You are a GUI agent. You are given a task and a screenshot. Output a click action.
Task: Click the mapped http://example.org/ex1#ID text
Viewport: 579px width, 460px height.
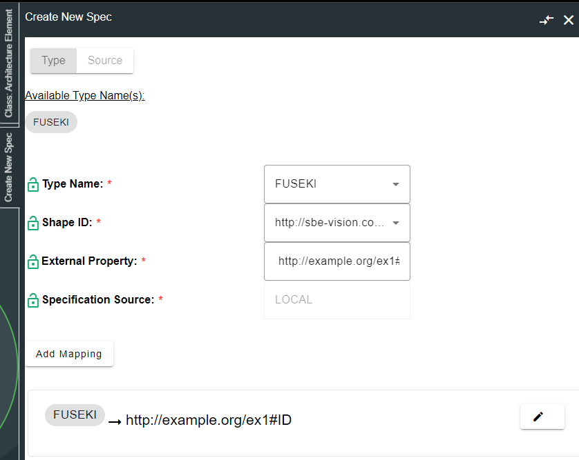coord(208,420)
